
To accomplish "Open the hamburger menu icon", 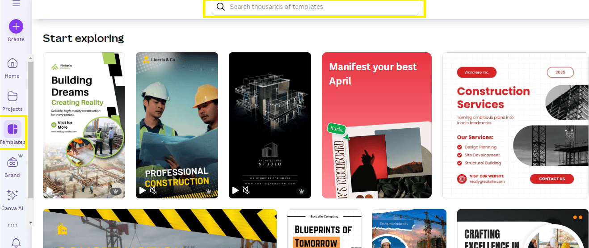I will pos(16,4).
